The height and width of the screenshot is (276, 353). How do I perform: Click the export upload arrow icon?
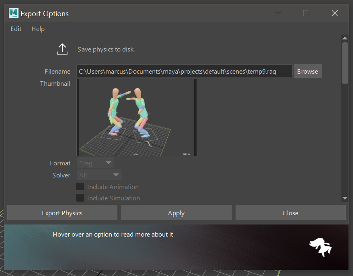[x=62, y=49]
